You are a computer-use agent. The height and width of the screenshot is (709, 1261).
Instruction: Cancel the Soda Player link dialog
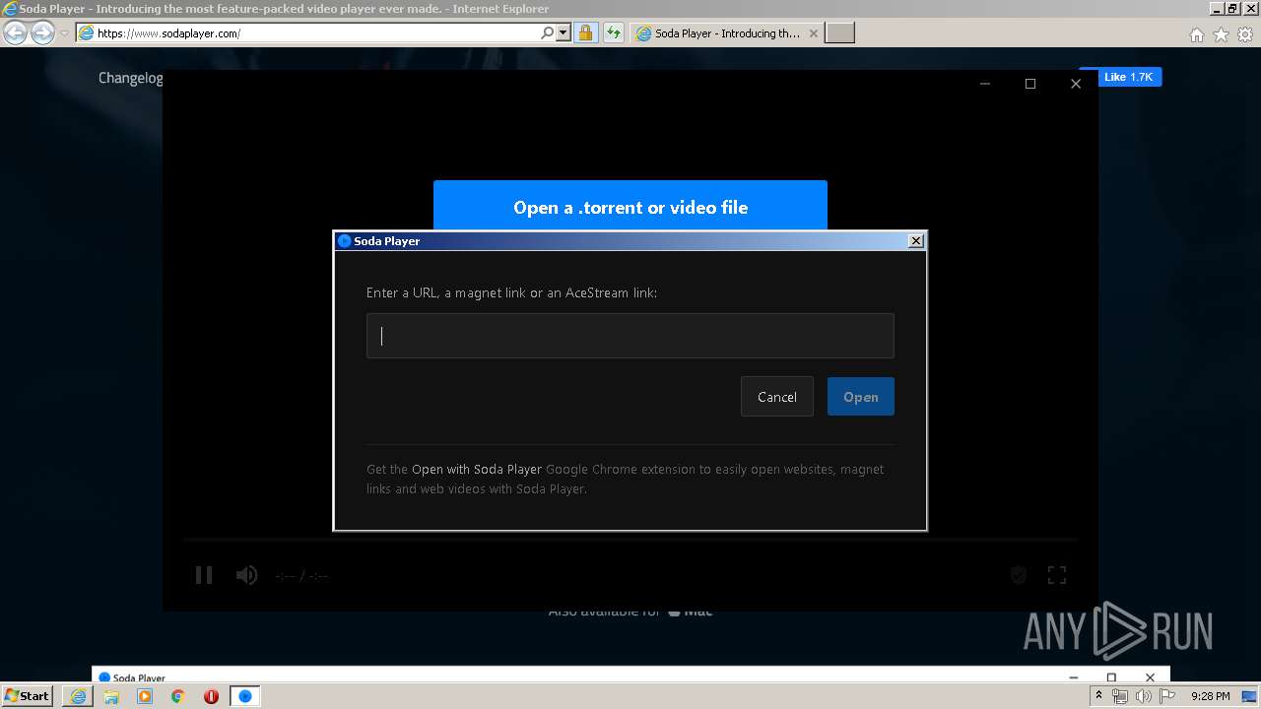click(x=776, y=397)
